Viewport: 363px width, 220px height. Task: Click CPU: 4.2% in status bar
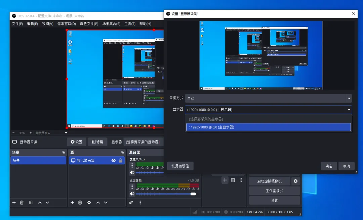click(x=255, y=212)
